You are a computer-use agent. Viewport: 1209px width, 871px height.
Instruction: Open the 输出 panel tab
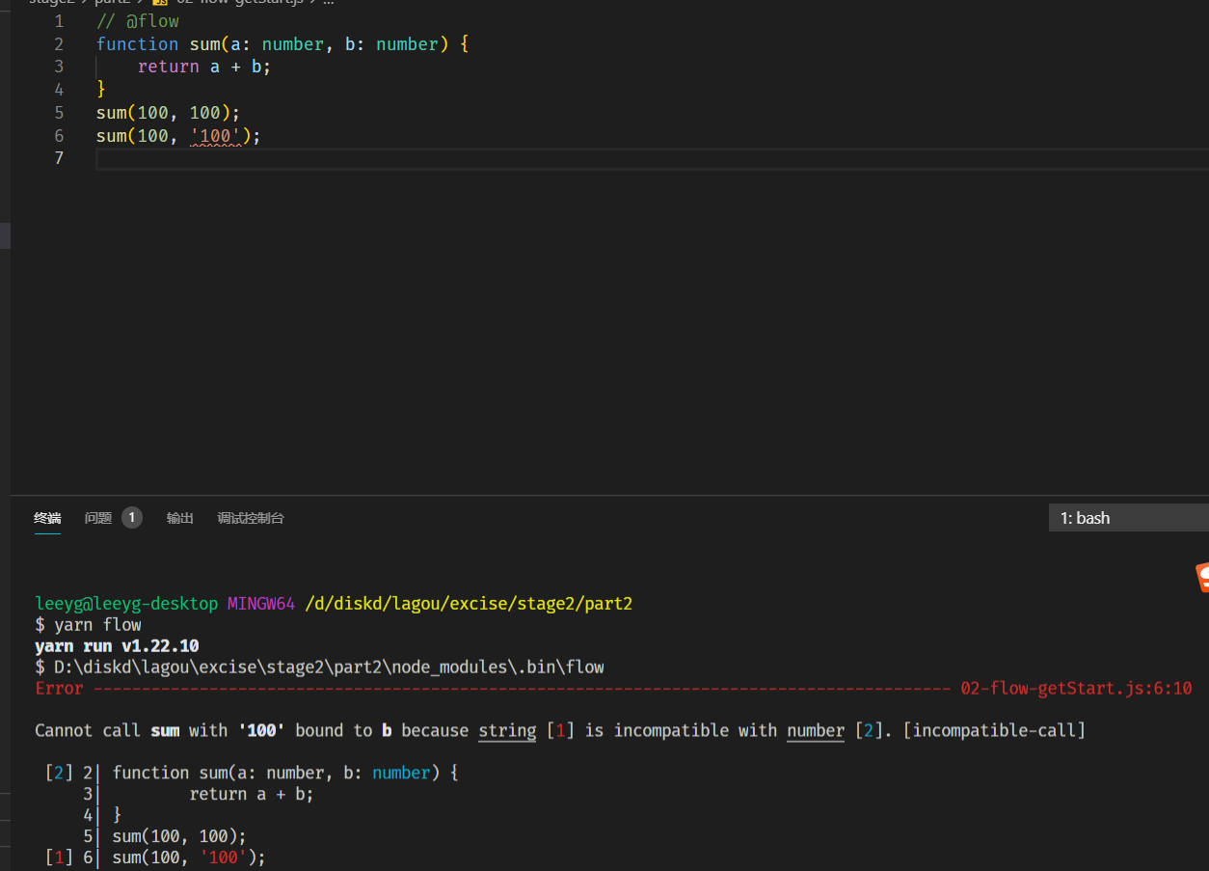pyautogui.click(x=180, y=518)
